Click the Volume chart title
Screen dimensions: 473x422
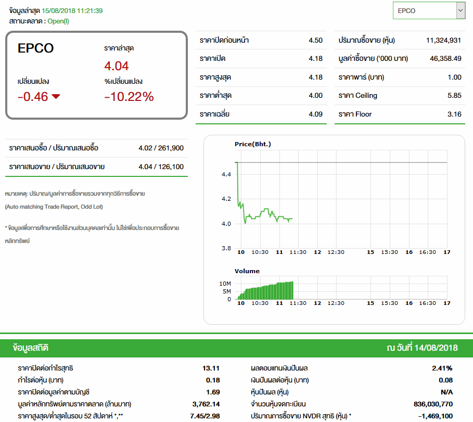point(247,271)
